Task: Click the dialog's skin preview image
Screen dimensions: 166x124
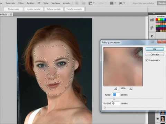Action: [123, 66]
